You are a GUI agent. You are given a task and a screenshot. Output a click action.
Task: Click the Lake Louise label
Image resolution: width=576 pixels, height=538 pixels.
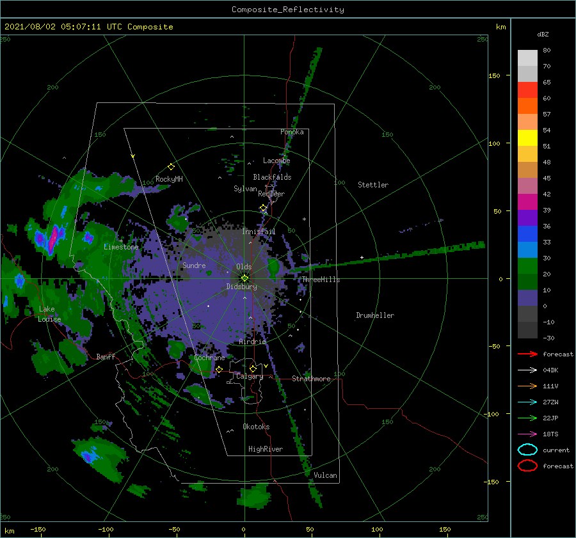49,314
